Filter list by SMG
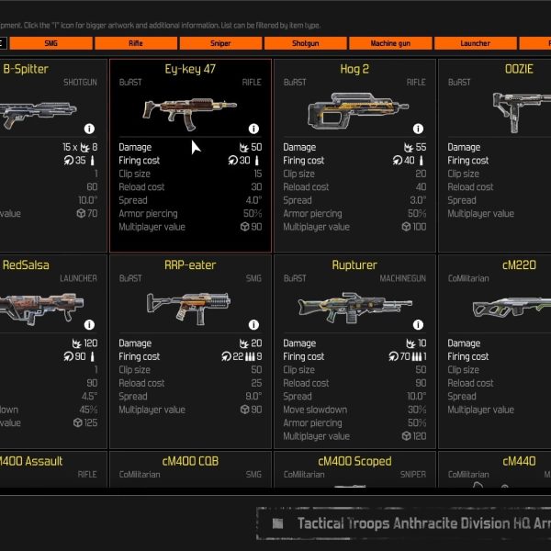This screenshot has height=551, width=551. tap(51, 43)
